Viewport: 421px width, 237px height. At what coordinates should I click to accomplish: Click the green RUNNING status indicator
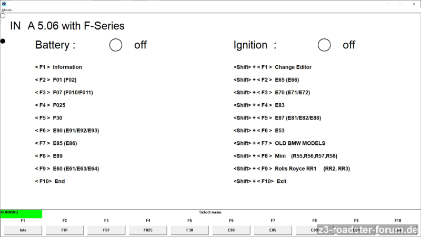tap(21, 214)
